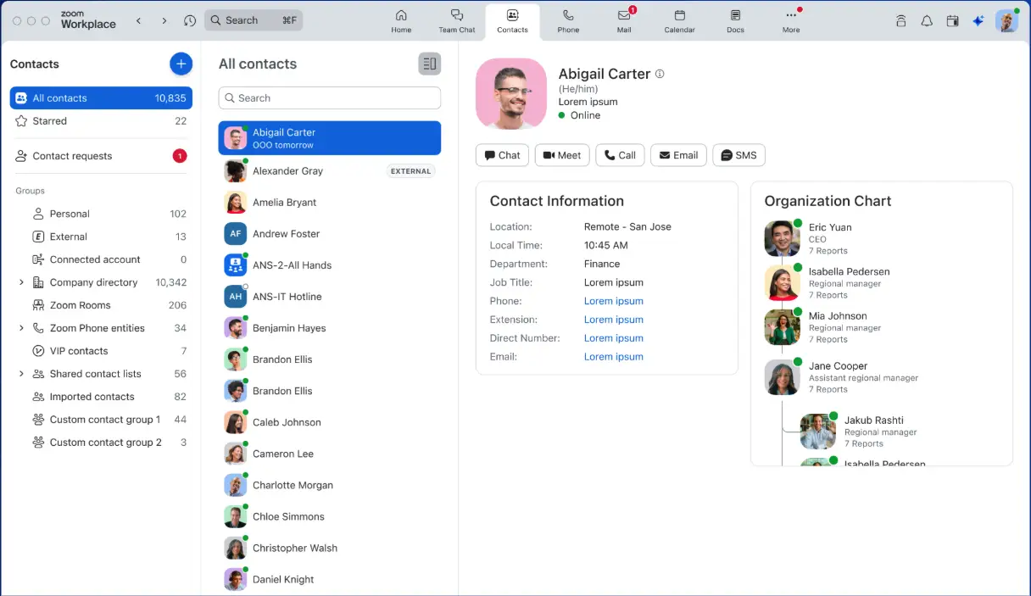
Task: Open the Docs section
Action: click(x=734, y=21)
